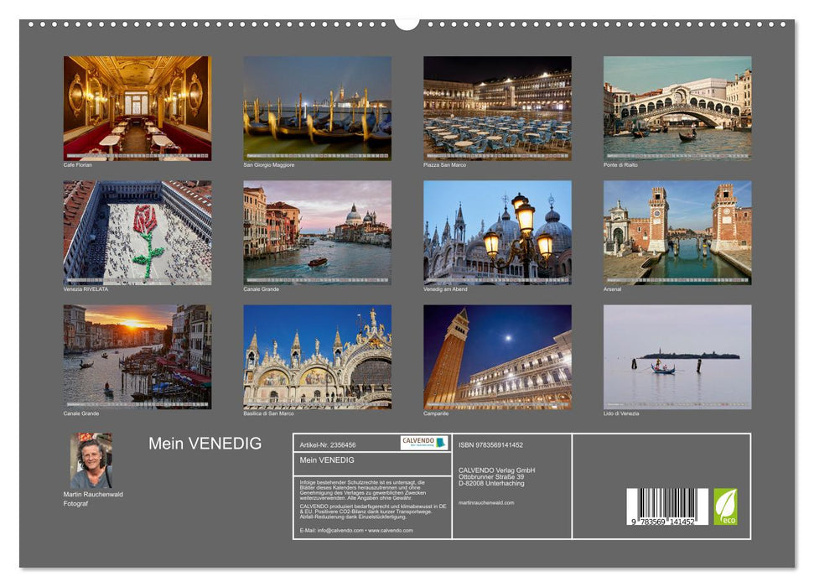Open the Canale Grande sunset photo

click(137, 357)
